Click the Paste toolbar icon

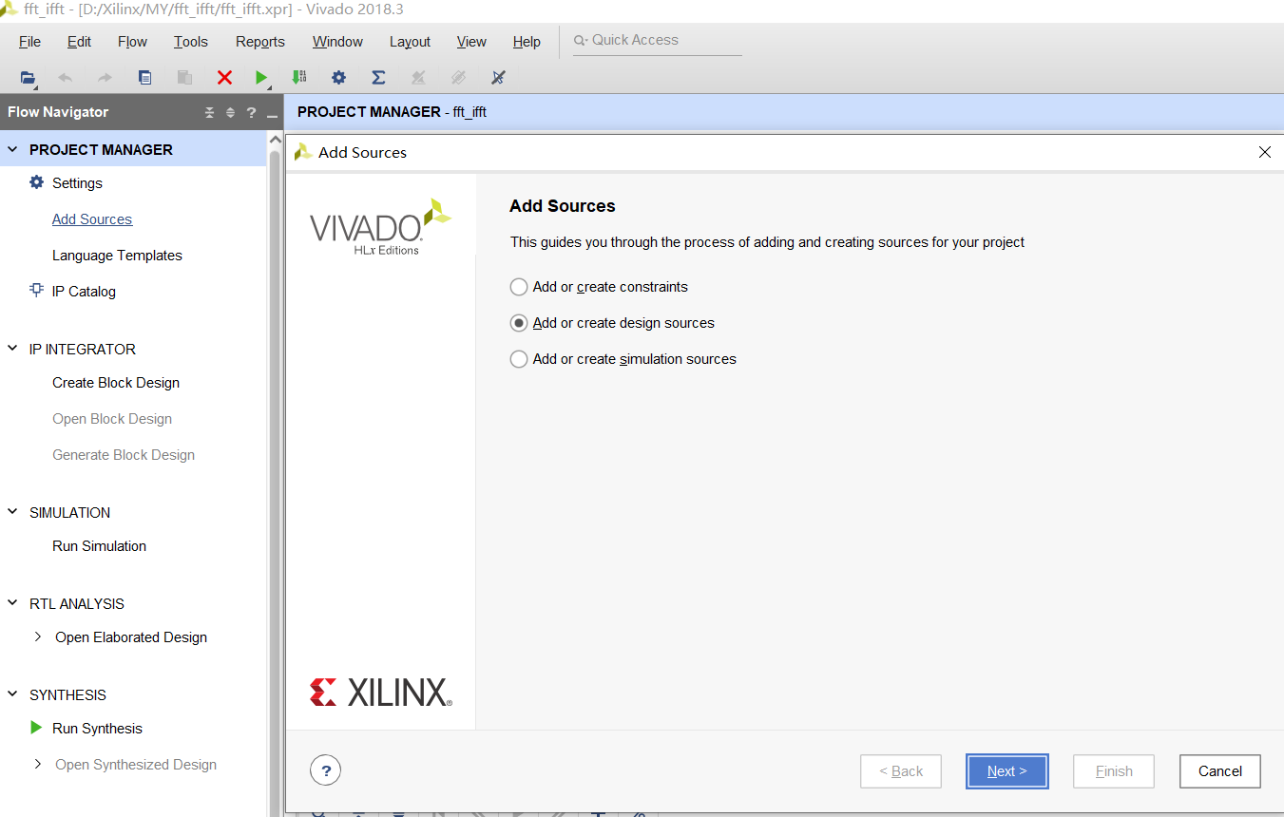pyautogui.click(x=184, y=78)
